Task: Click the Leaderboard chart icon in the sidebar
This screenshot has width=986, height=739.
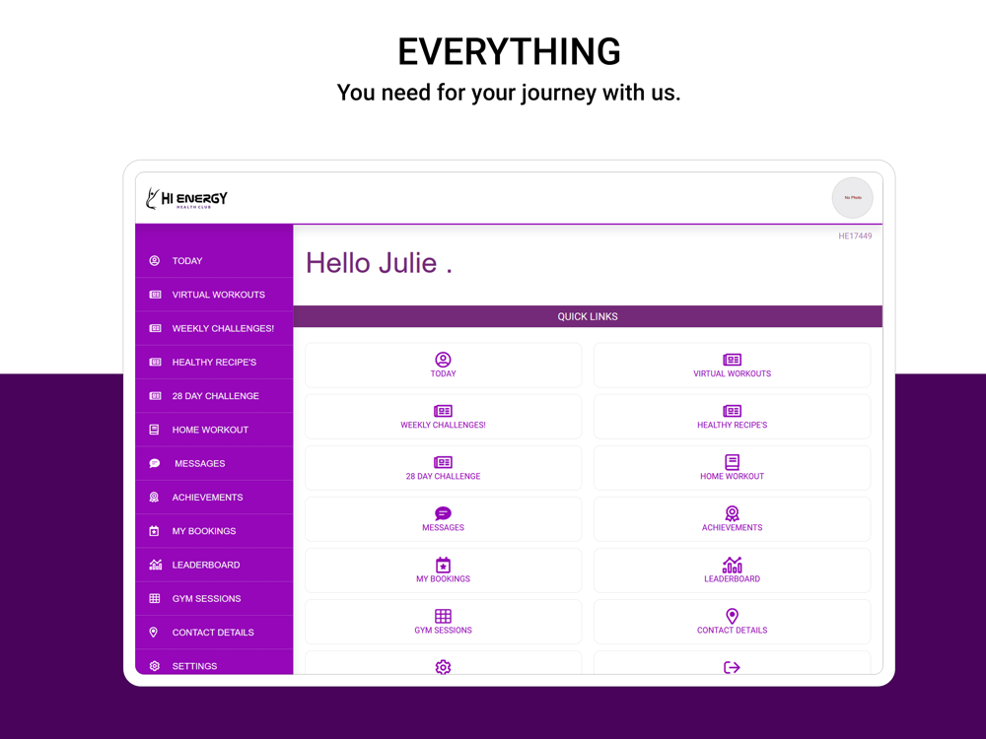Action: [156, 565]
